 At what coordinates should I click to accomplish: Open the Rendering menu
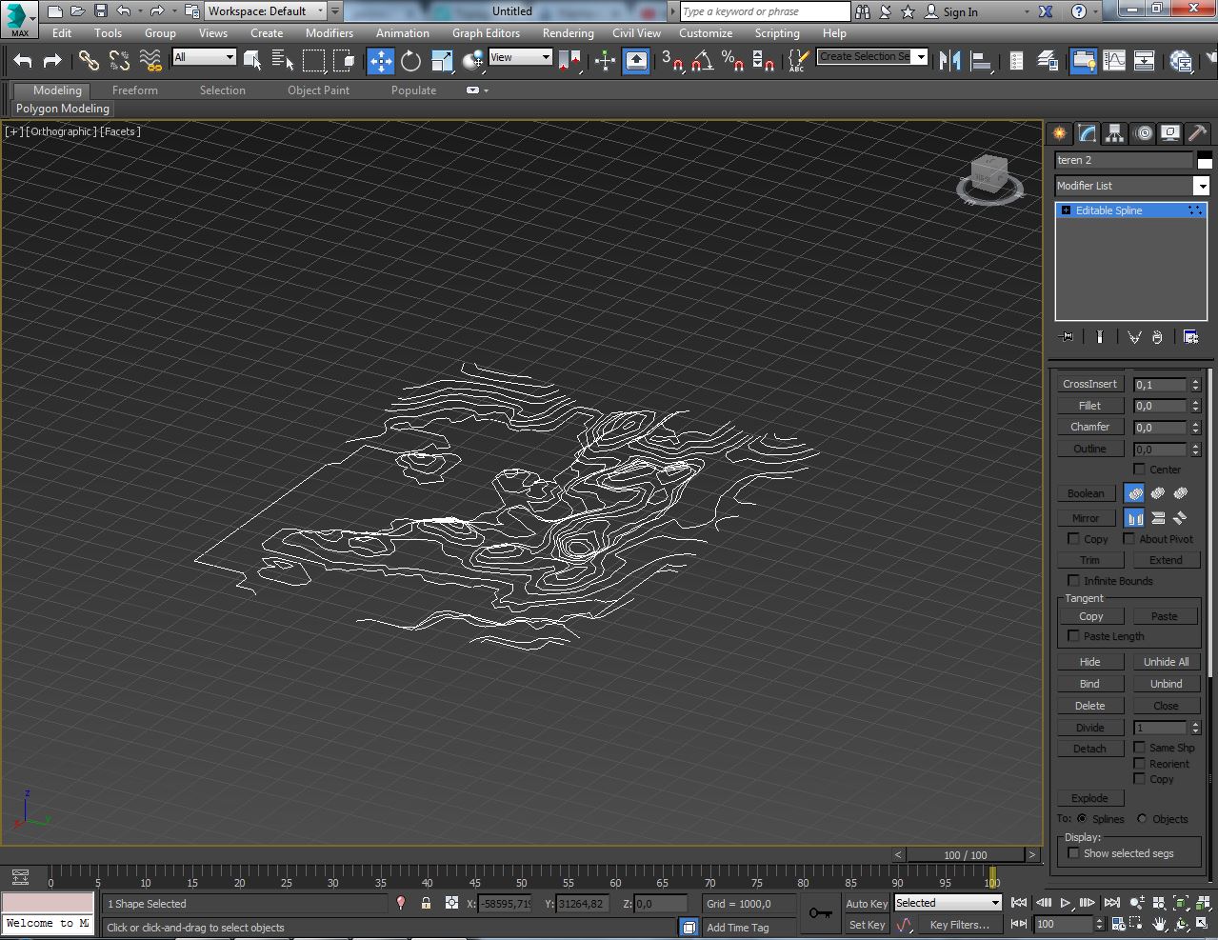click(x=569, y=32)
